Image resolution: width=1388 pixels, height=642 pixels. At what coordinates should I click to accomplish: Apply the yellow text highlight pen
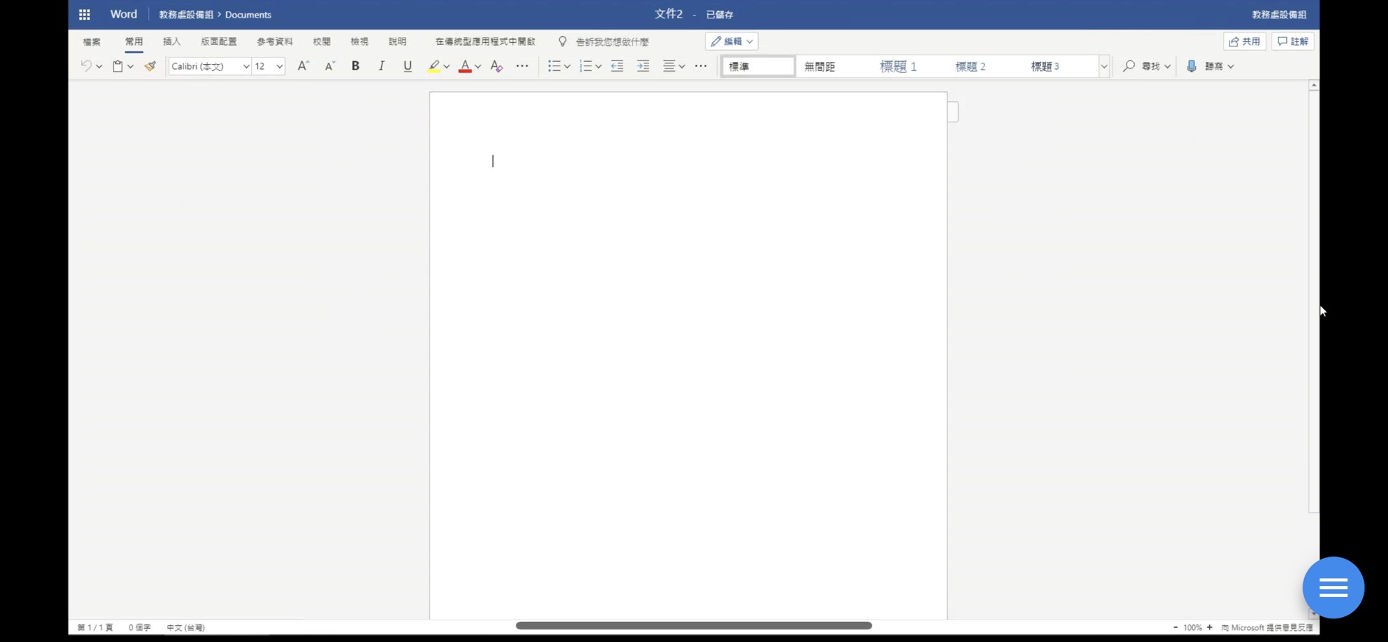[x=434, y=66]
